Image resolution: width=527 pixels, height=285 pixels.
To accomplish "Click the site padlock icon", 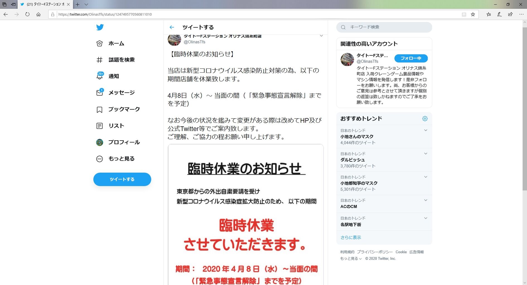I will coord(53,14).
